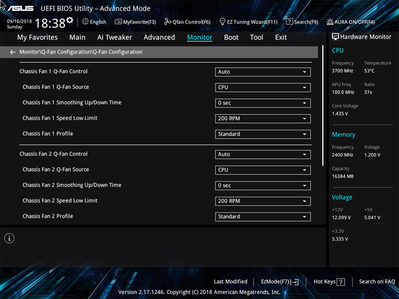Select Chassis Fan 1 Speed Low Limit label

coord(60,118)
